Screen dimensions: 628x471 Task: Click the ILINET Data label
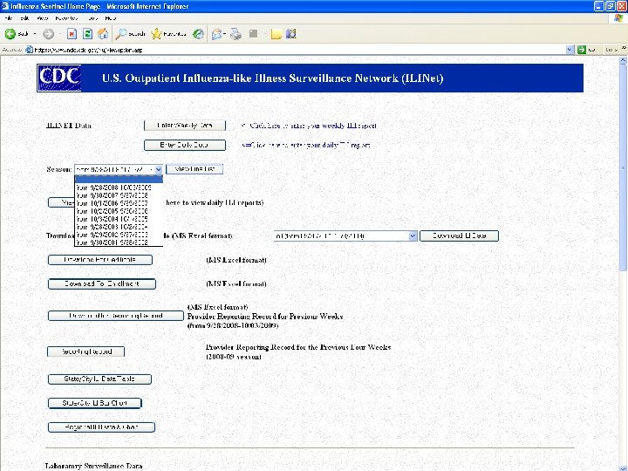coord(69,126)
